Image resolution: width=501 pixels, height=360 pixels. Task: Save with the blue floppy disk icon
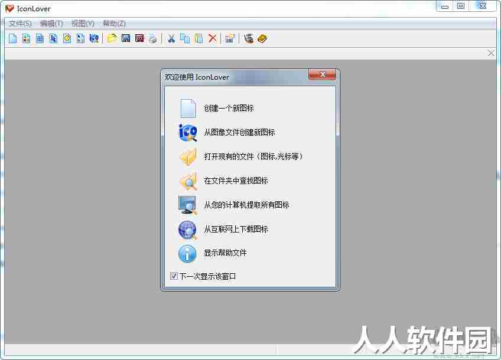pos(126,38)
